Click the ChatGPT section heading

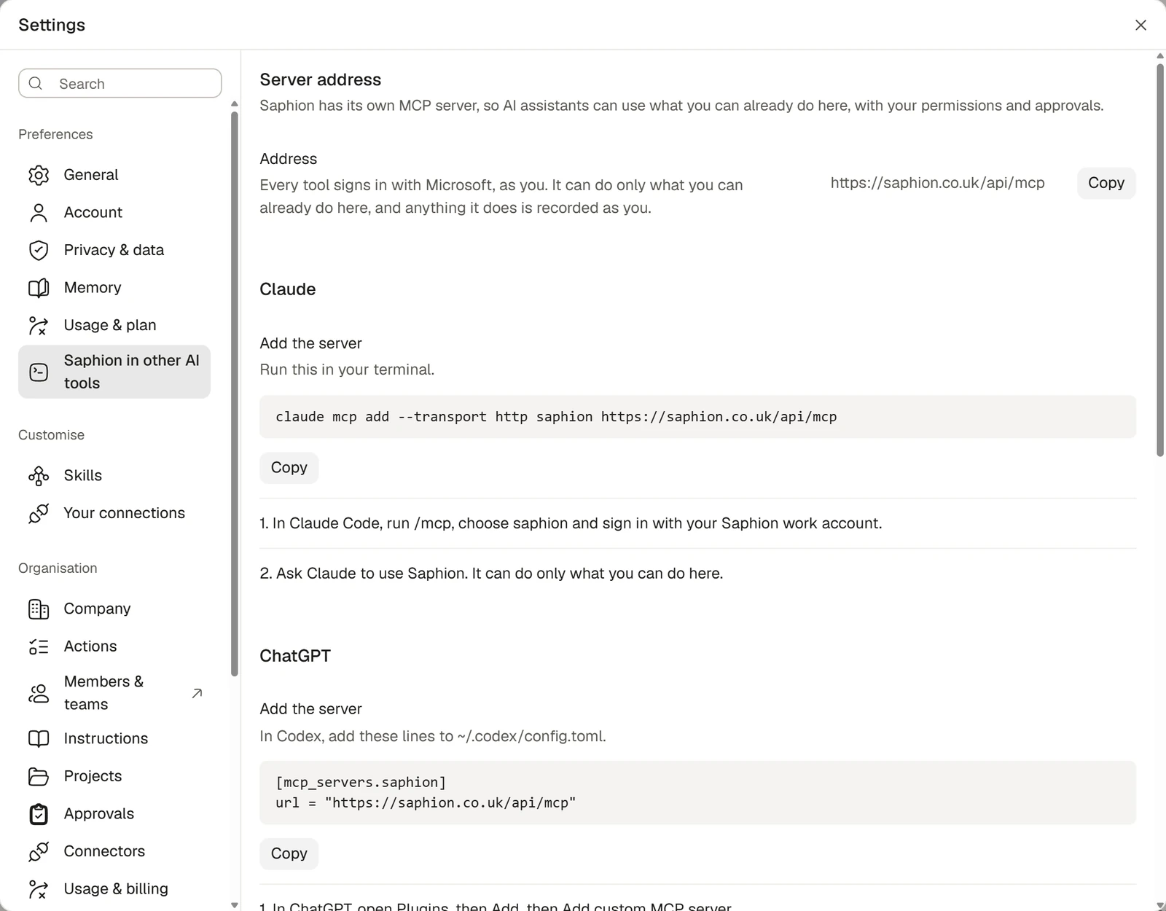pyautogui.click(x=295, y=656)
